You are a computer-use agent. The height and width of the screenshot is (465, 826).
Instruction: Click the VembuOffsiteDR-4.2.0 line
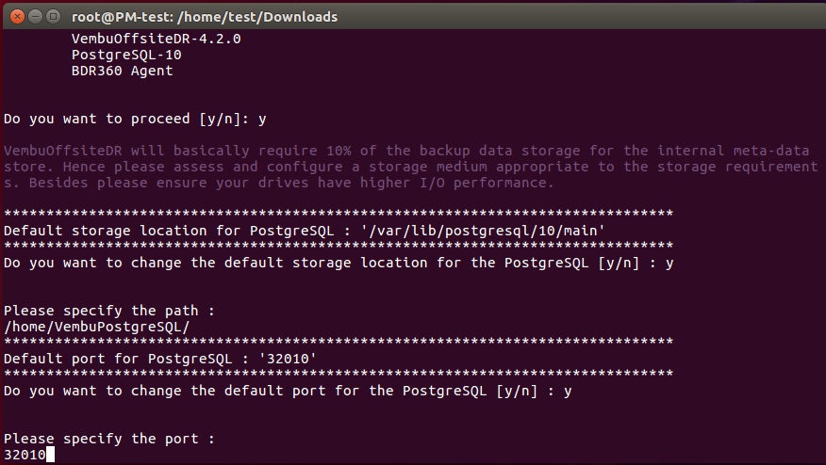(x=156, y=39)
